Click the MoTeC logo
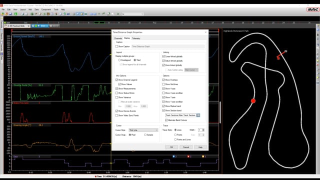This screenshot has height=180, width=320. (312, 9)
